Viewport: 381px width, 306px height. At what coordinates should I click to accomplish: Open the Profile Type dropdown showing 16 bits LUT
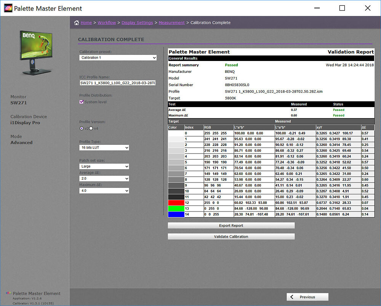coord(104,147)
